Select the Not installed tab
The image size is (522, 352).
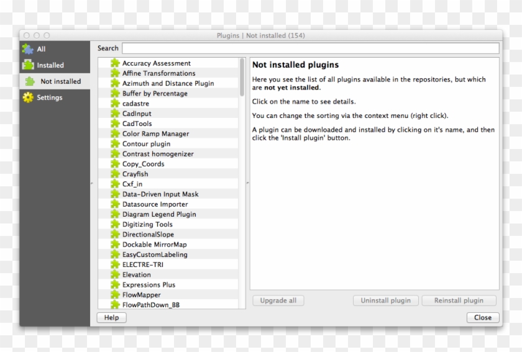pos(55,81)
